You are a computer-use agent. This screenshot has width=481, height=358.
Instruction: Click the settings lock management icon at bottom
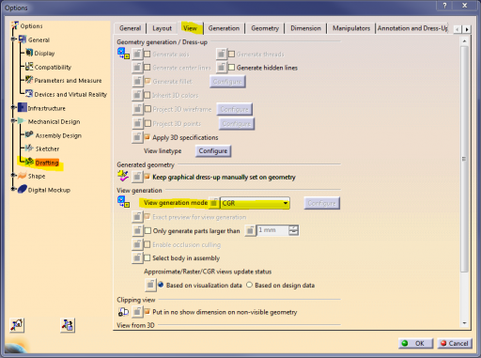[68, 325]
